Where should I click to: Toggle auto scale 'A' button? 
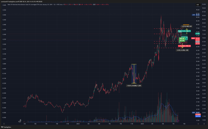click(x=198, y=124)
